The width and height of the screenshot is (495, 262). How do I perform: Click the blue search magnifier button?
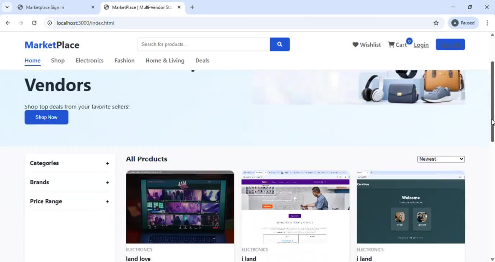279,44
